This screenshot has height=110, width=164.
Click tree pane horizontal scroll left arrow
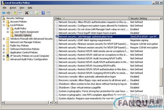click(3, 103)
